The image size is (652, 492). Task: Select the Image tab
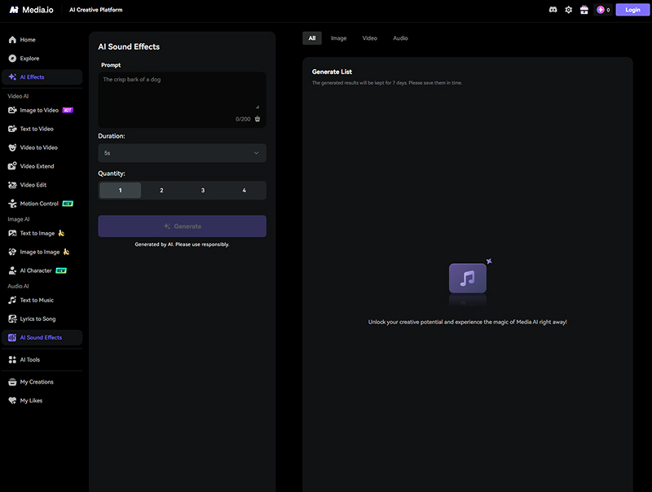pos(338,38)
